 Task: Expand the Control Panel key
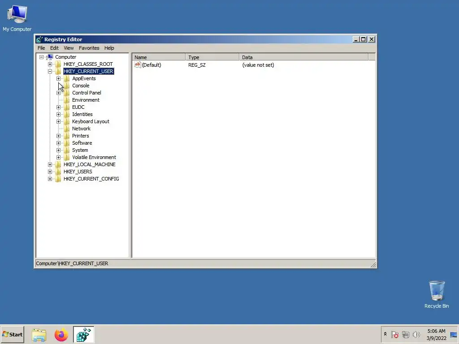pyautogui.click(x=59, y=93)
